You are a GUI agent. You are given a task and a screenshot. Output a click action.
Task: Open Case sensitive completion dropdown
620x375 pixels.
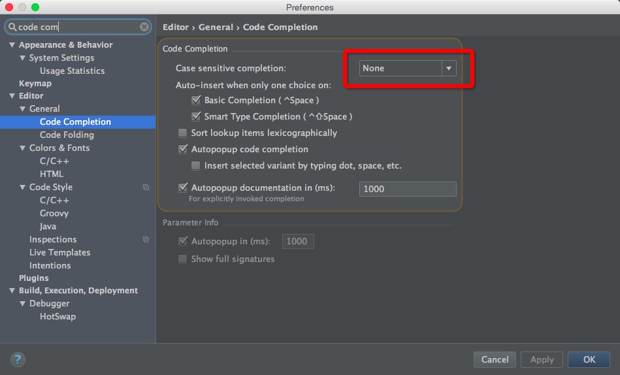pyautogui.click(x=407, y=69)
